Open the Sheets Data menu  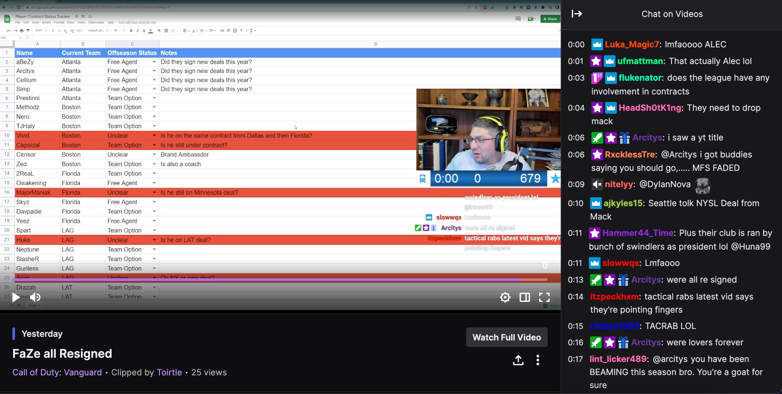tap(70, 23)
